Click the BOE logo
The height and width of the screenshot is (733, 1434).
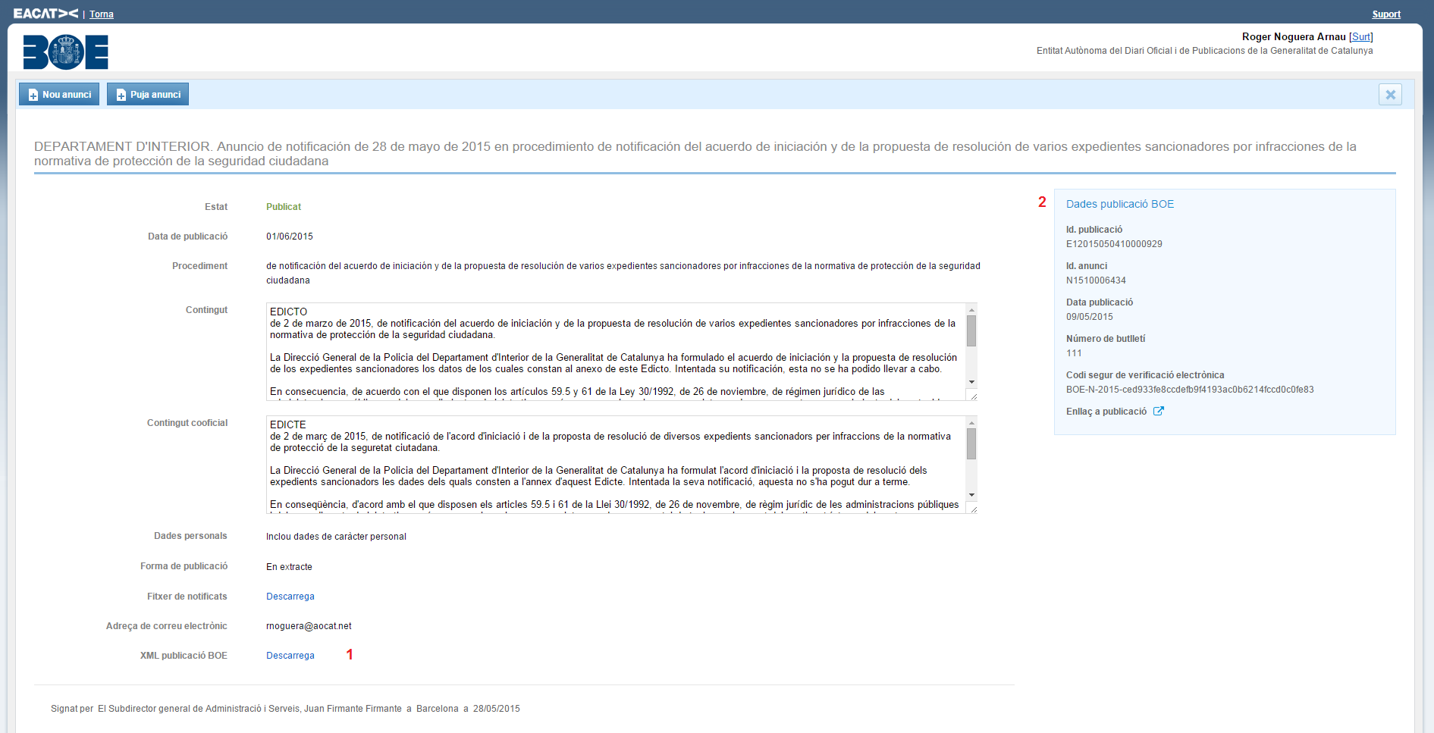66,52
